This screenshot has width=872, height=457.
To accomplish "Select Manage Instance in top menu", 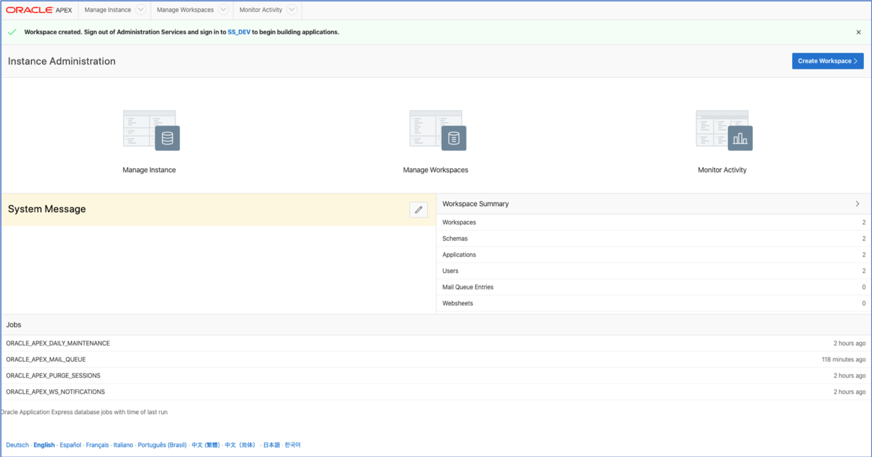I will coord(108,9).
